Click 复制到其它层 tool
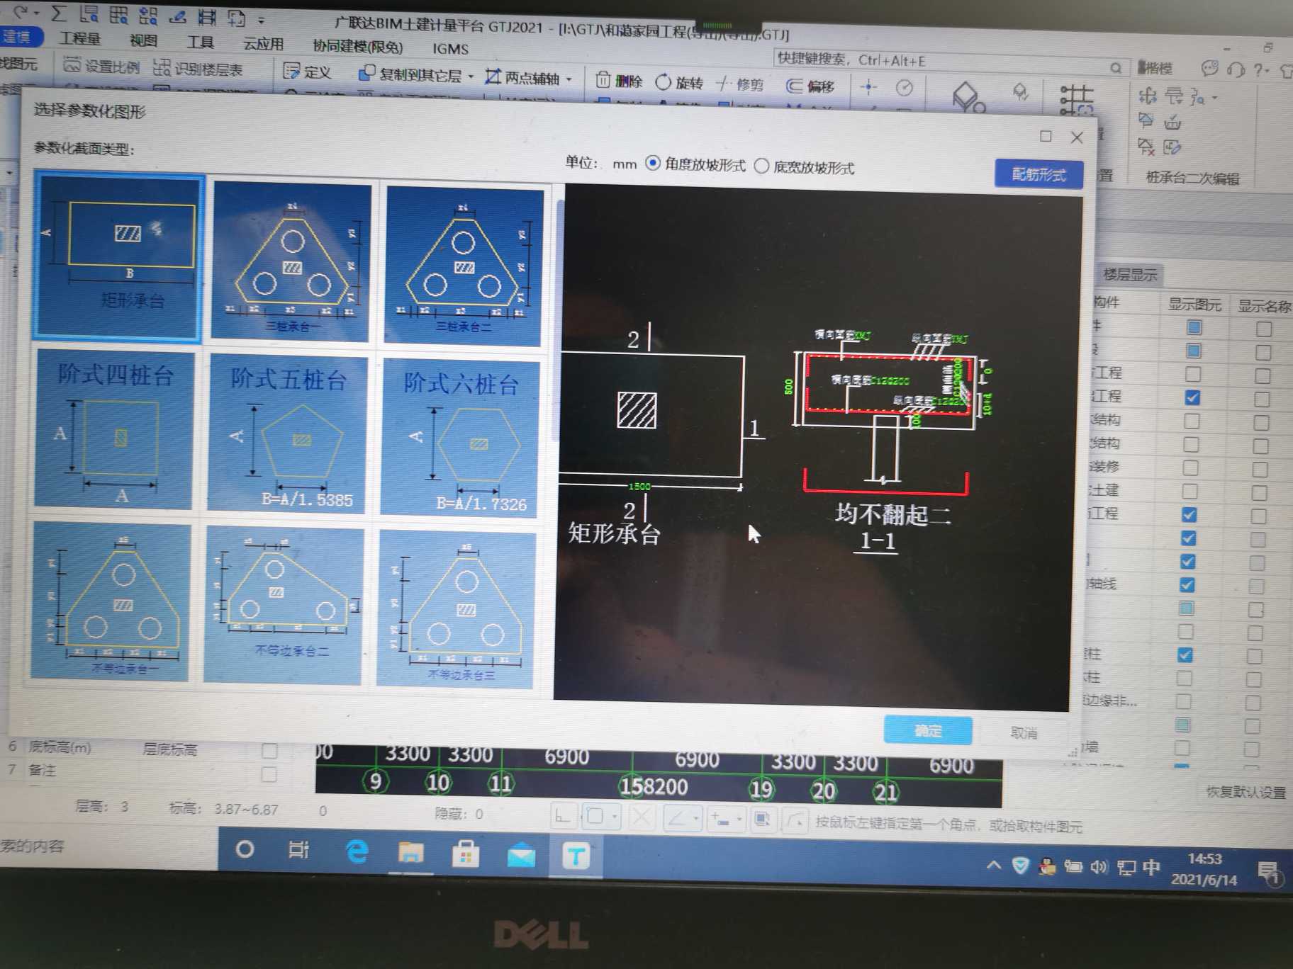 coord(410,74)
